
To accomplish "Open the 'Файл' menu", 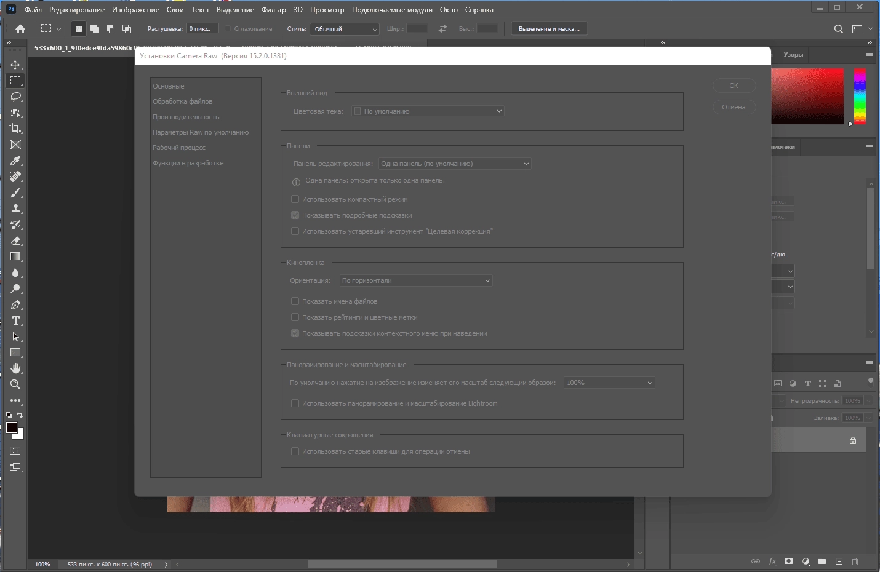I will tap(33, 10).
